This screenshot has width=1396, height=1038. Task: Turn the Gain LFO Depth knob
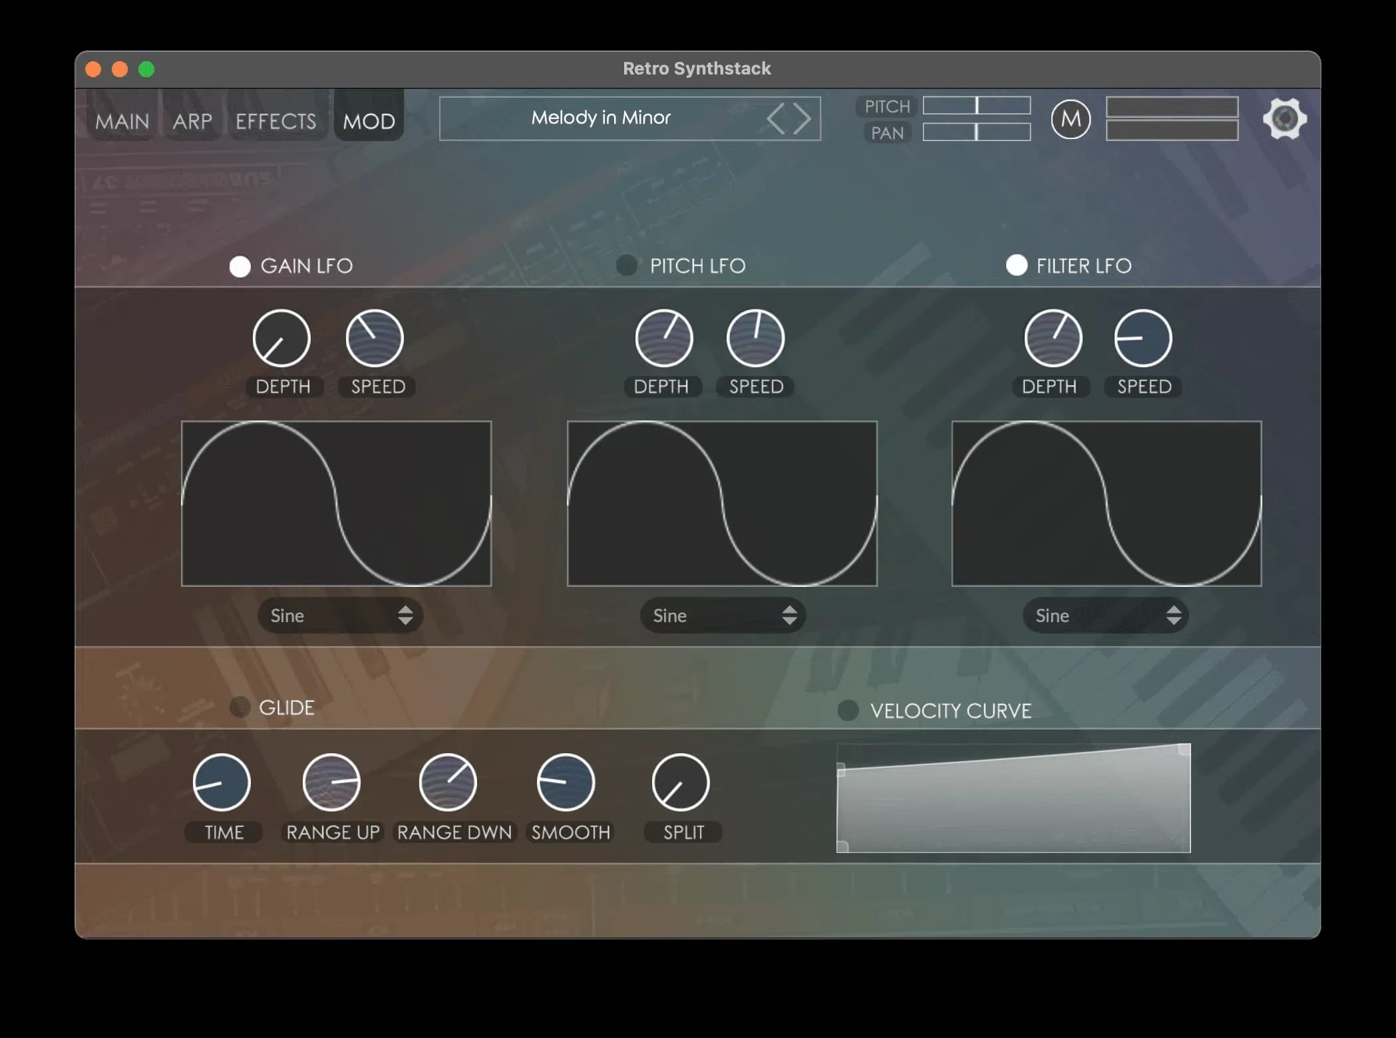283,338
